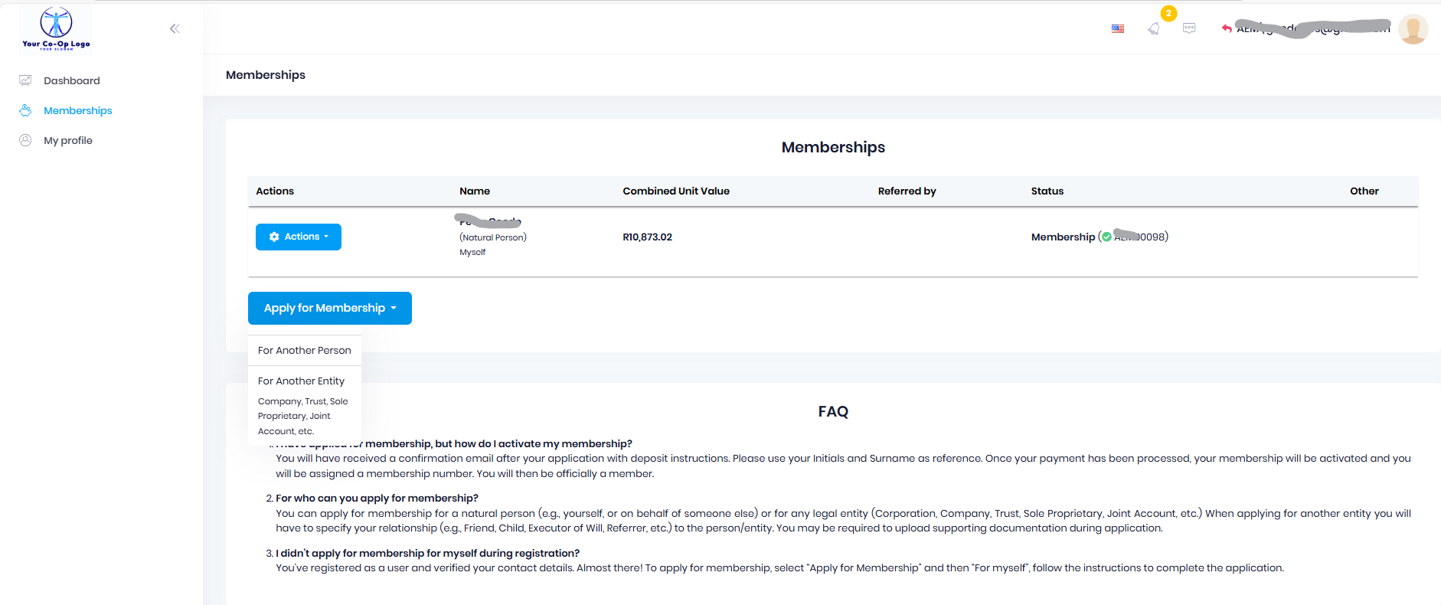Go to Dashboard in the sidebar
1441x605 pixels.
[x=72, y=80]
